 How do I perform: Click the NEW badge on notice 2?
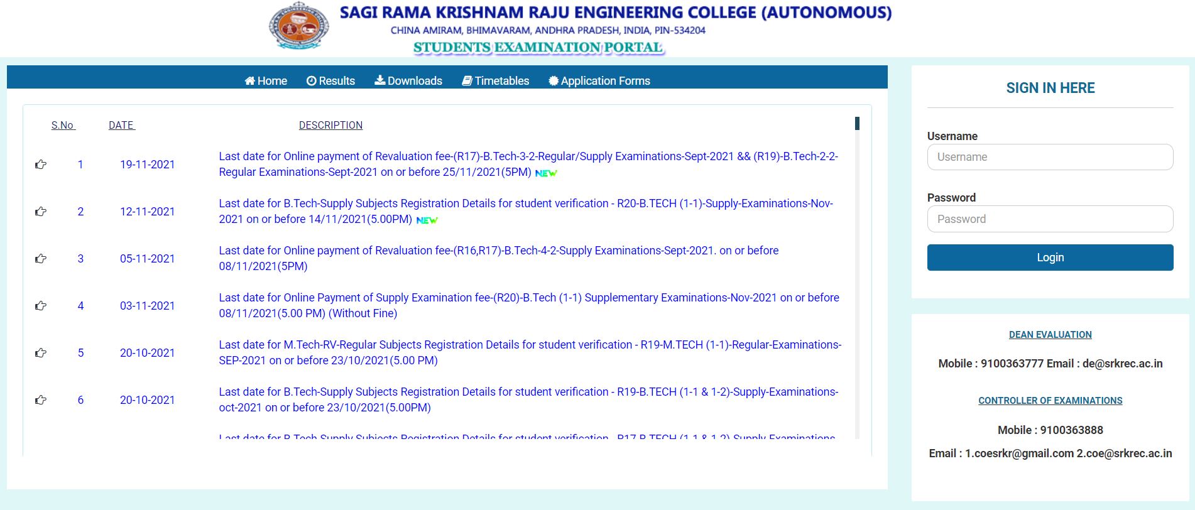click(427, 220)
